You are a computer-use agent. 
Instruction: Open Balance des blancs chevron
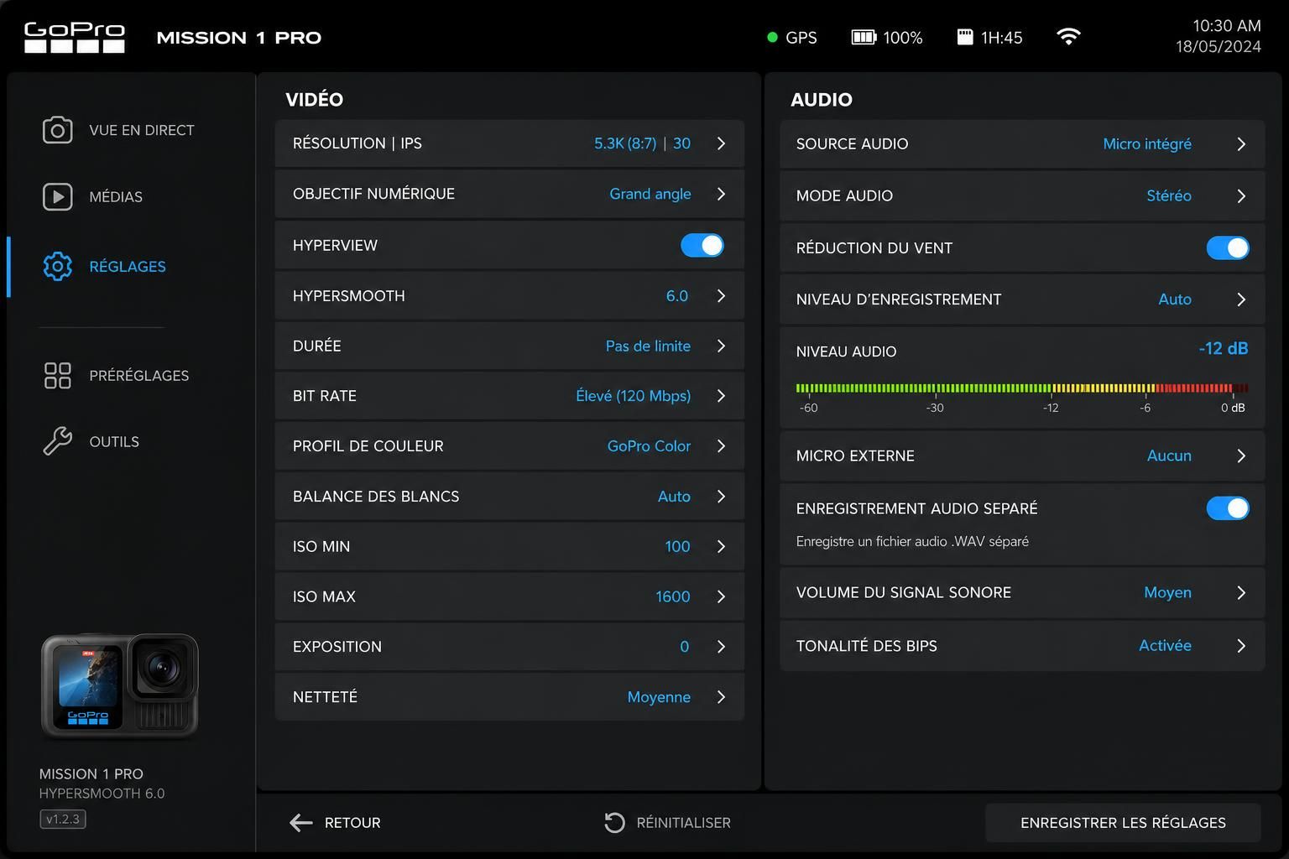pyautogui.click(x=721, y=497)
